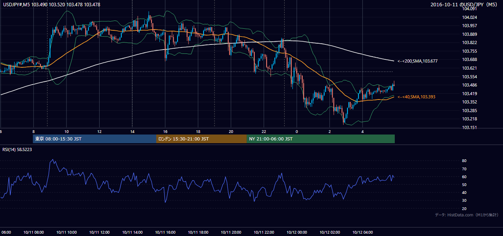Click RSI scale value 80
Screen dimensions: 503x236
464,161
